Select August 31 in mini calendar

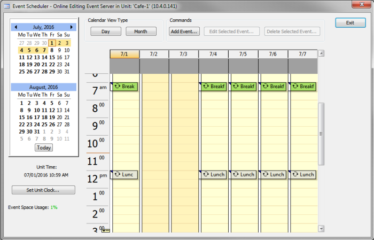(37, 131)
